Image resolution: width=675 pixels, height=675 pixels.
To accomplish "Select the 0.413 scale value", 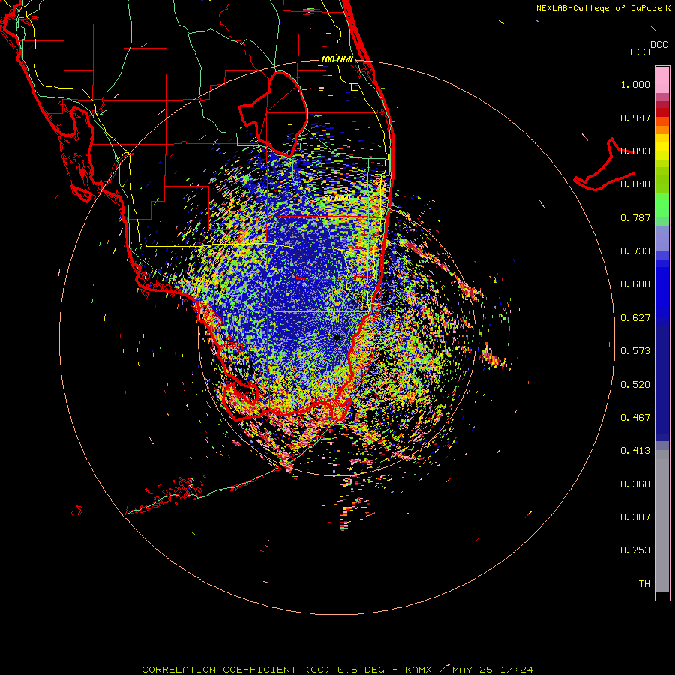I will [x=635, y=451].
